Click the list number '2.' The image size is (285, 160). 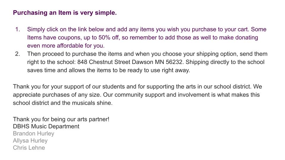[x=18, y=54]
